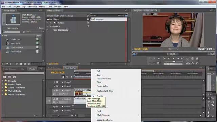The image size is (217, 122).
Task: Collapse the Audio 1 track
Action: [62, 99]
